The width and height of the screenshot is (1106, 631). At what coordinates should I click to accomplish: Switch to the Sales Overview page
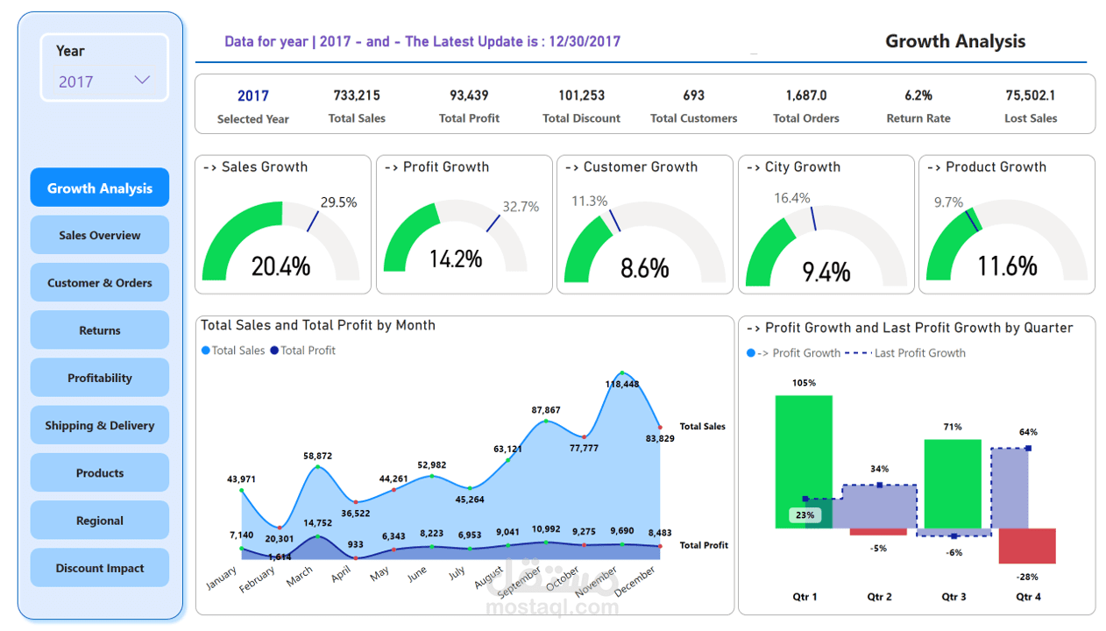click(99, 234)
